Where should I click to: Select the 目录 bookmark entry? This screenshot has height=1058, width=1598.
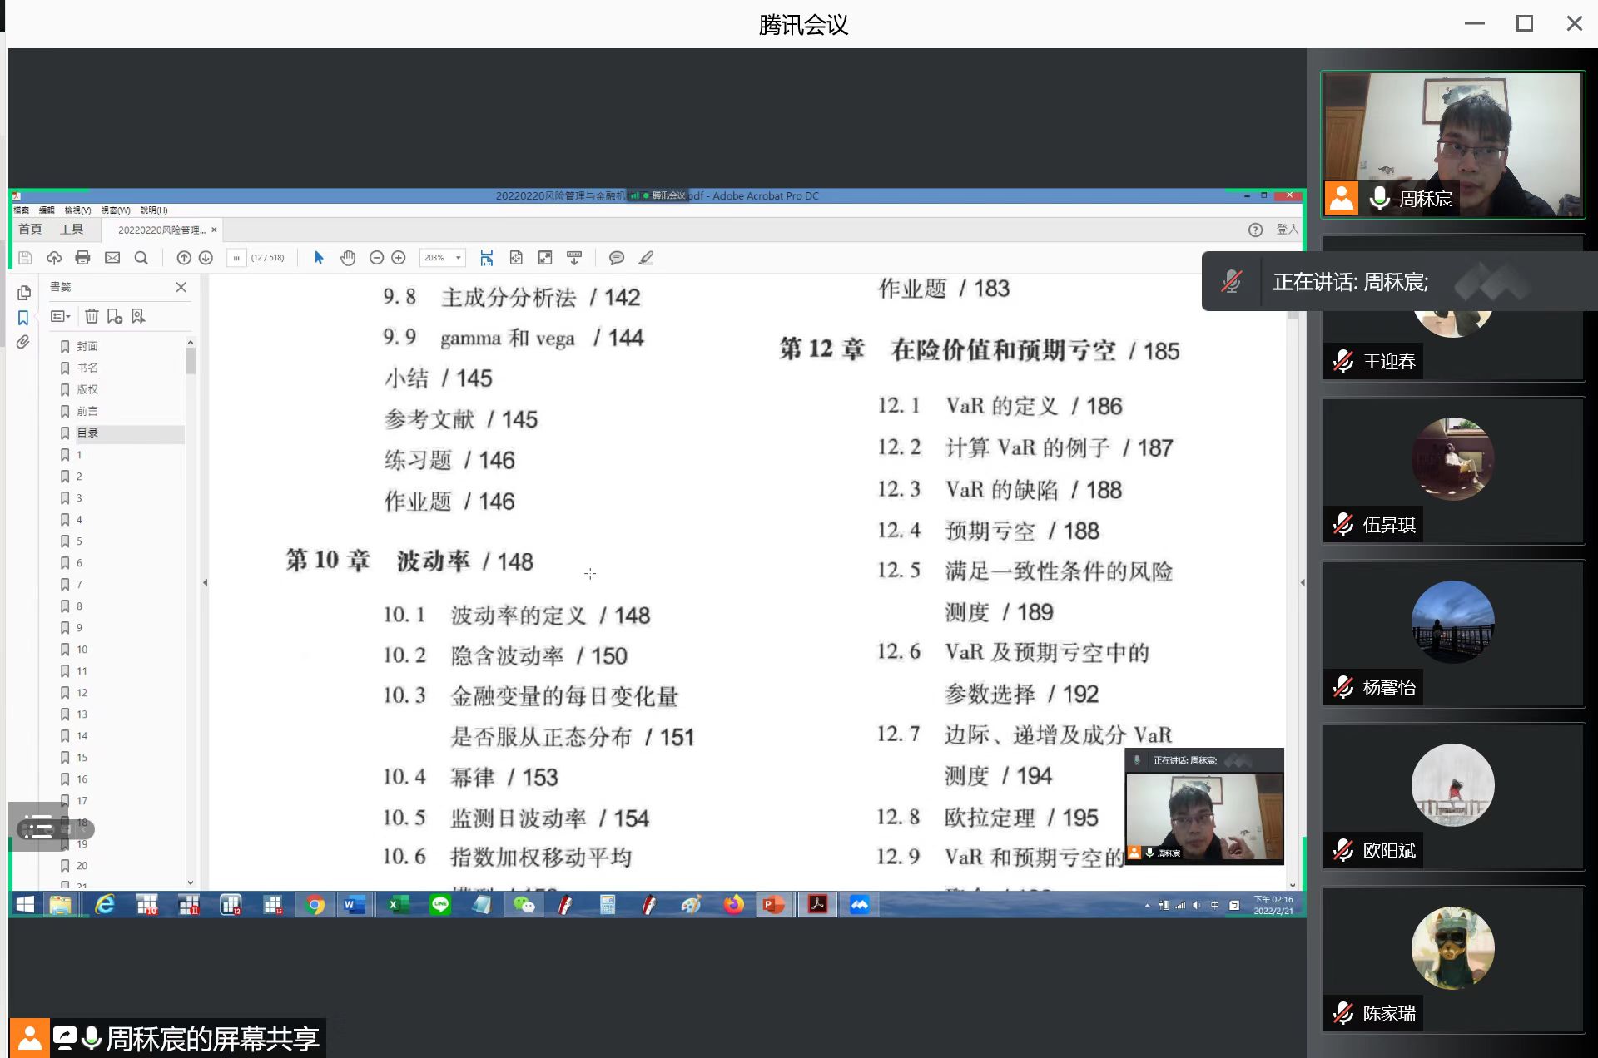87,433
